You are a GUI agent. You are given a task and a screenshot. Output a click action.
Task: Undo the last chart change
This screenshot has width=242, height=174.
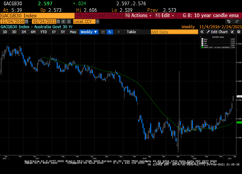point(229,22)
